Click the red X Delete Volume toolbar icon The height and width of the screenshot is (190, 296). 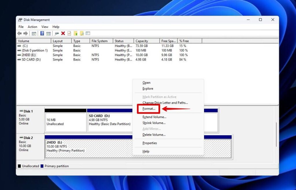[63, 33]
